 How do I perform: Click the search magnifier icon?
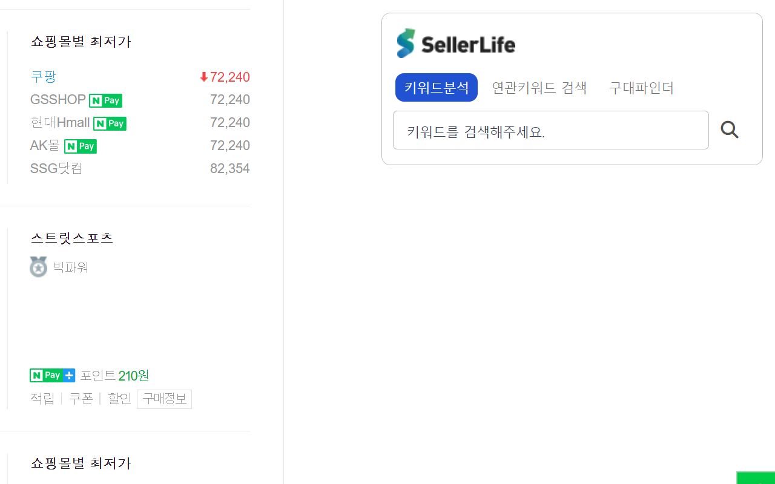pyautogui.click(x=729, y=129)
